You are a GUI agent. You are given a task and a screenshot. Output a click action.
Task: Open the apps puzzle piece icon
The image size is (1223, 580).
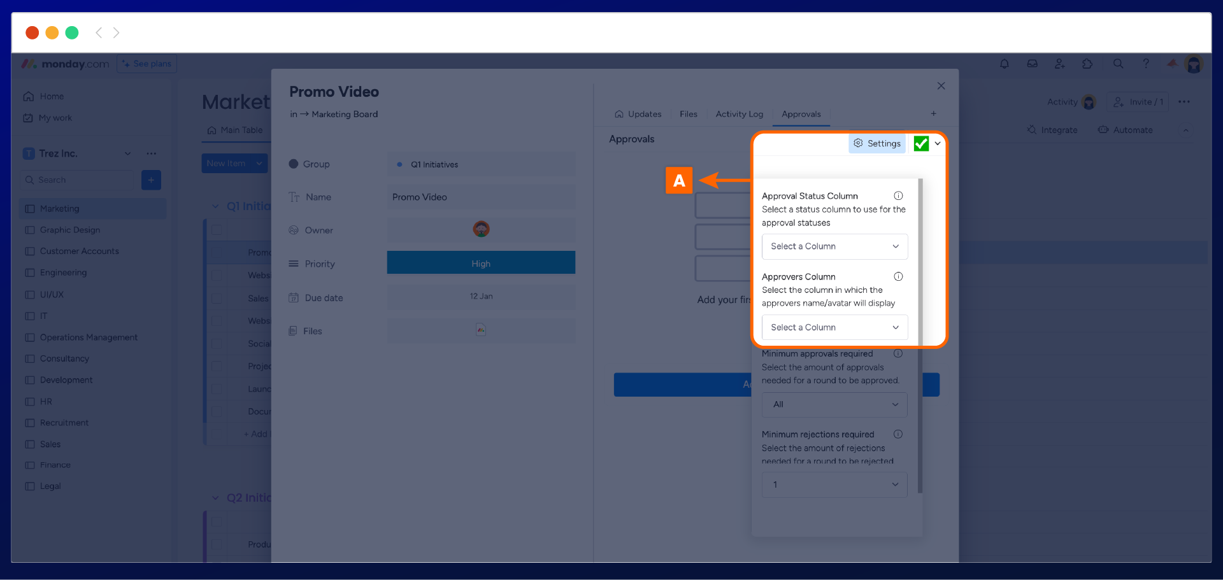point(1087,64)
